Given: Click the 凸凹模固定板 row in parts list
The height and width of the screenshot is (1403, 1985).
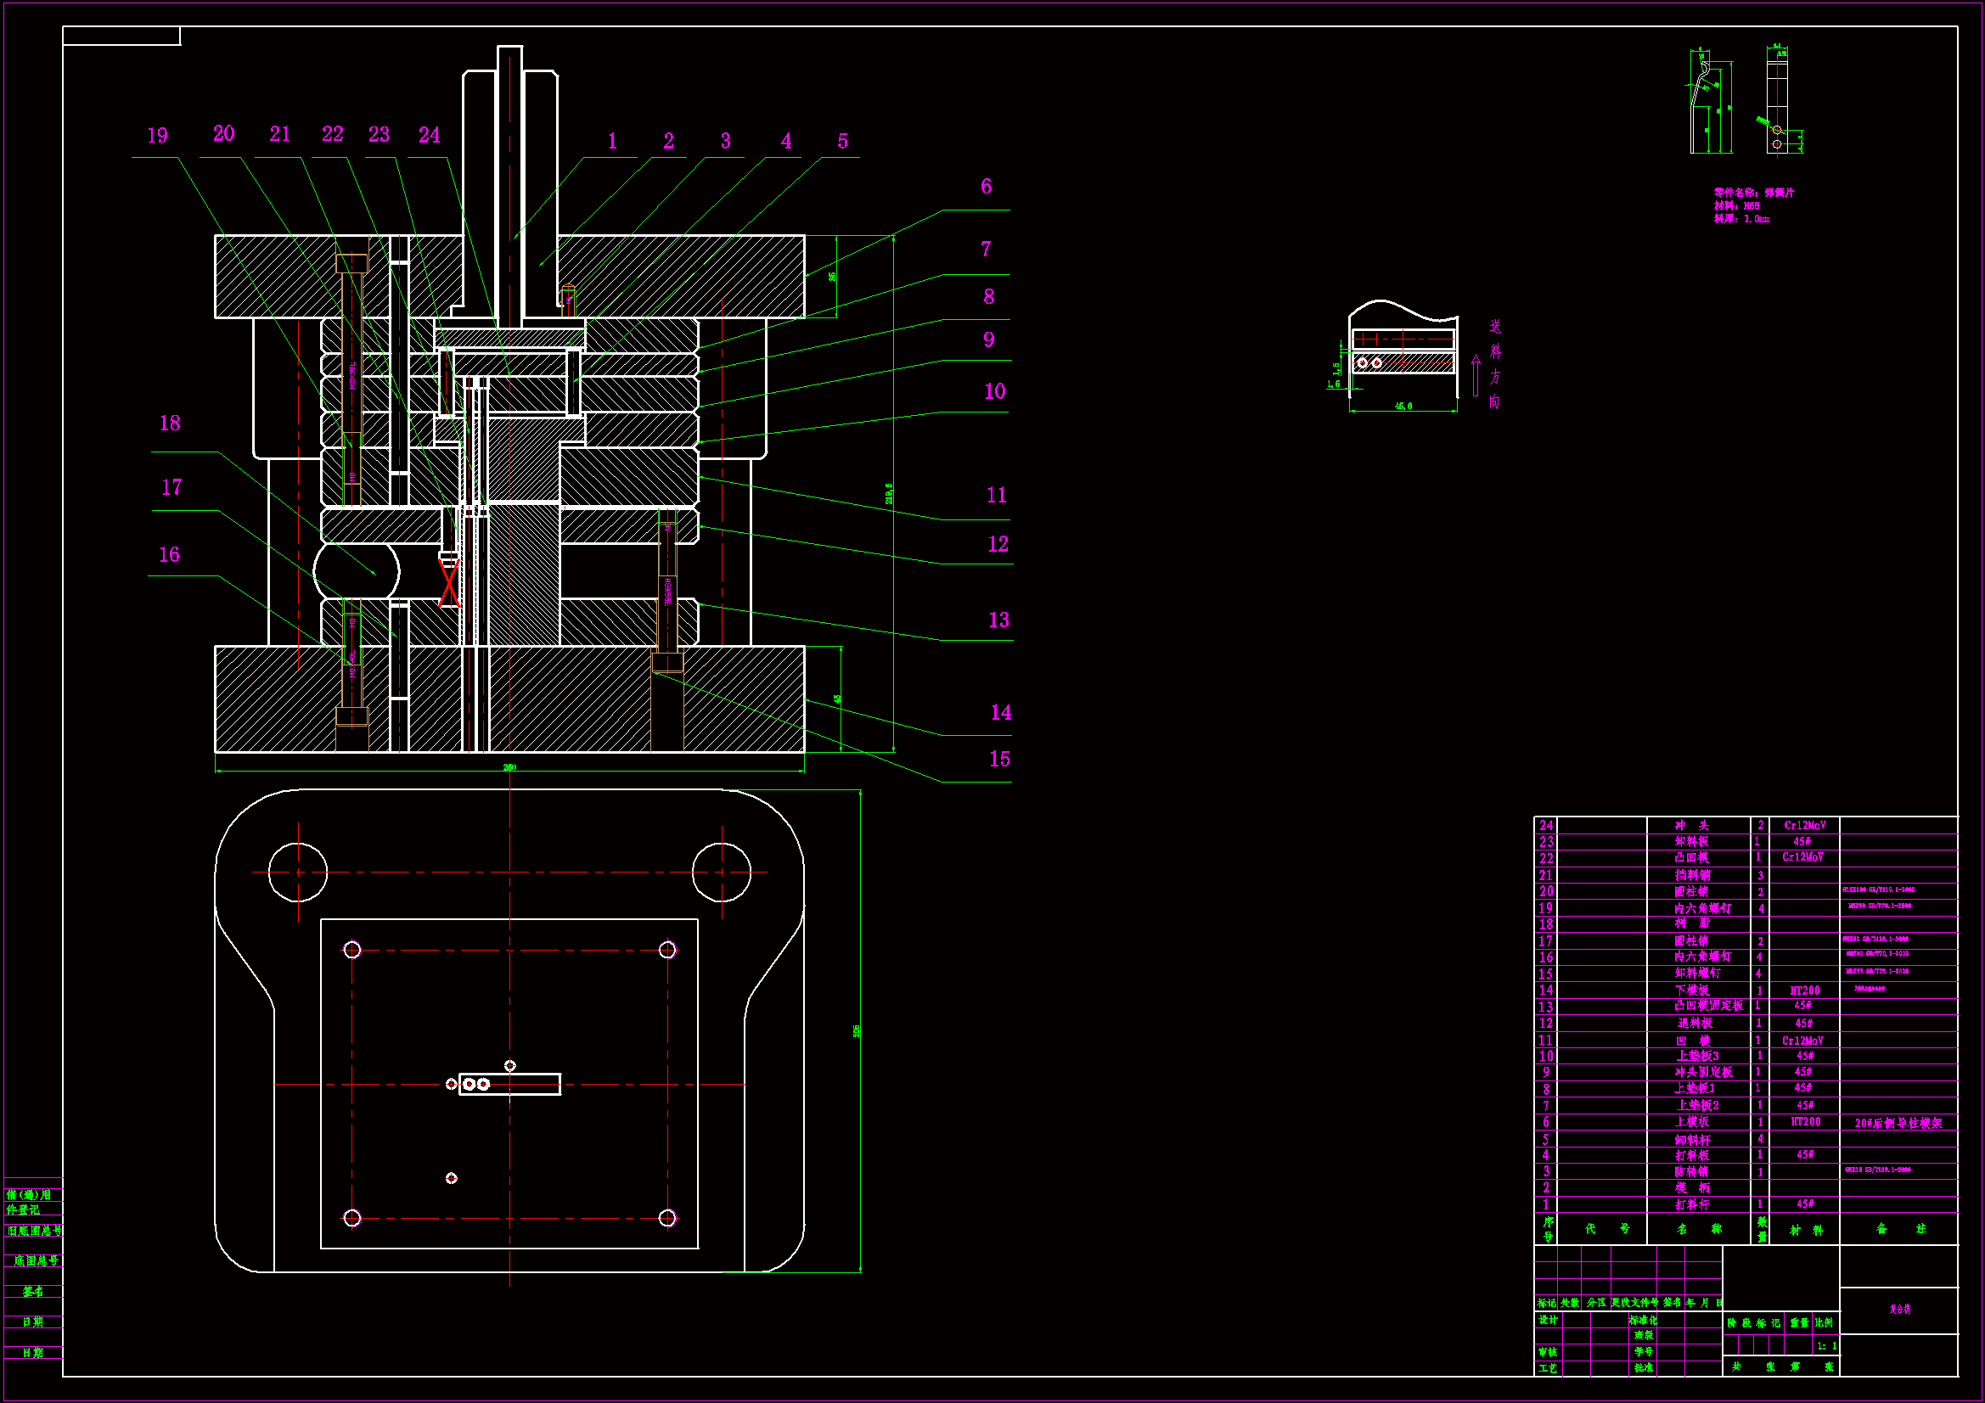Looking at the screenshot, I should coord(1707,1007).
